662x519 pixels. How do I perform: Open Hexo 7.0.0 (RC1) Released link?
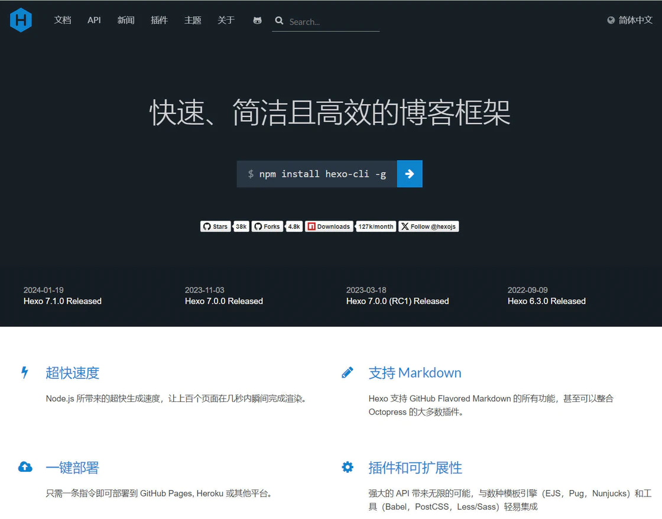coord(397,301)
